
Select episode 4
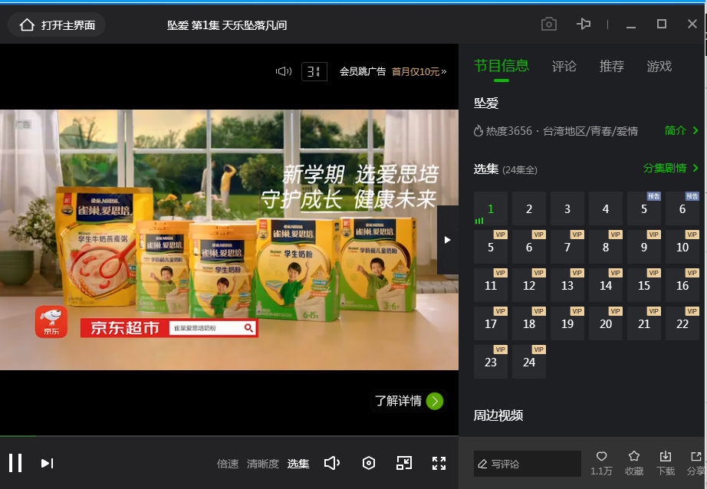606,208
